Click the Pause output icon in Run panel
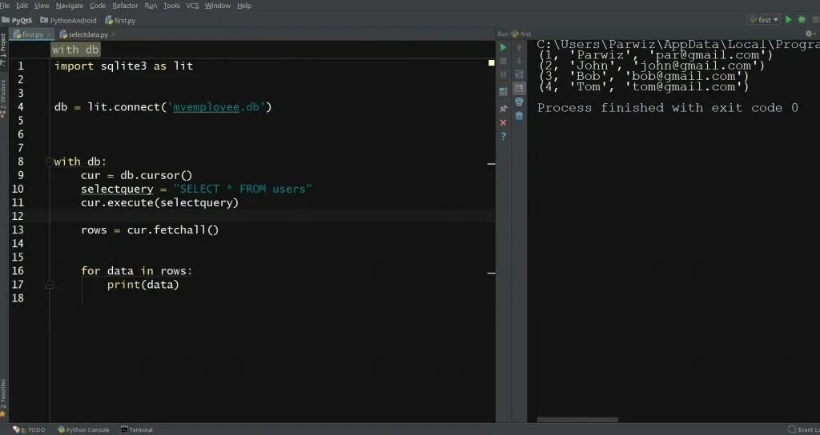Image resolution: width=820 pixels, height=435 pixels. pos(503,74)
